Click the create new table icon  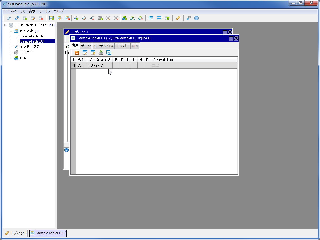(x=52, y=18)
